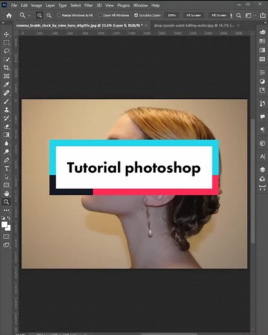
Task: Reset default foreground and background colors
Action: point(3,218)
